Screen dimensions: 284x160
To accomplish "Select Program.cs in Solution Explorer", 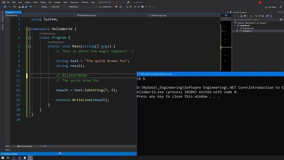I will point(247,31).
